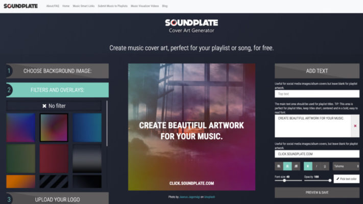Viewport: 363px width, 204px height.
Task: Open Unsplash photo credit link
Action: (209, 197)
